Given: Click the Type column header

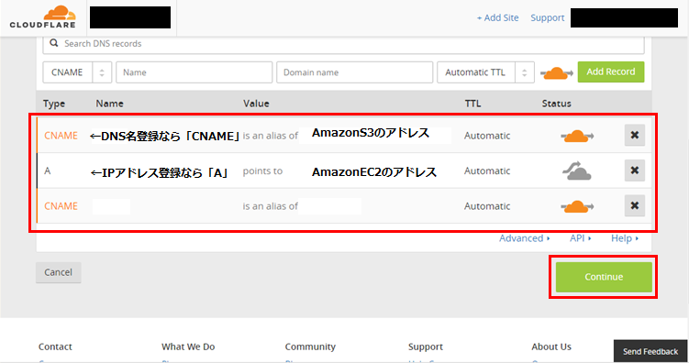Looking at the screenshot, I should pos(53,104).
